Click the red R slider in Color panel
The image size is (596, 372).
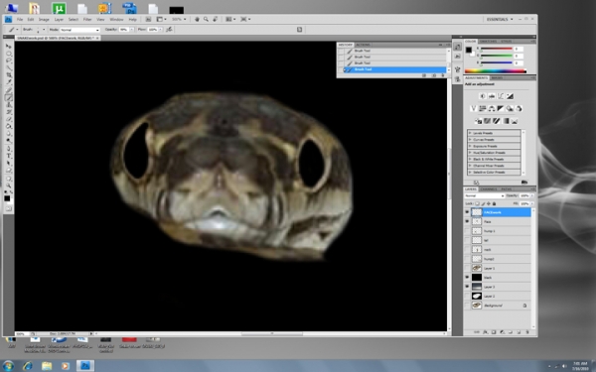(x=496, y=49)
